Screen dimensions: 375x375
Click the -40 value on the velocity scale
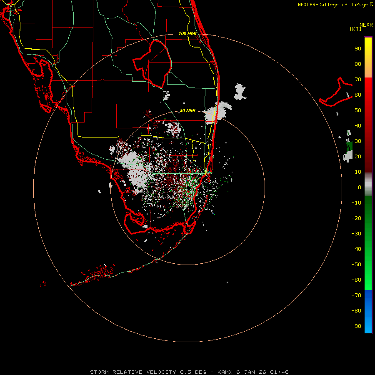(356, 249)
